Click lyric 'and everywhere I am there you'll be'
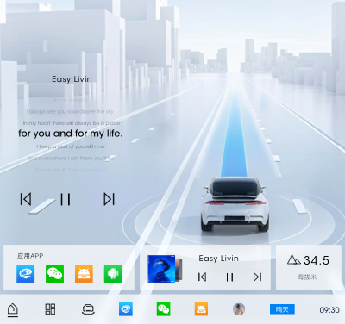This screenshot has height=324, width=345. click(71, 159)
